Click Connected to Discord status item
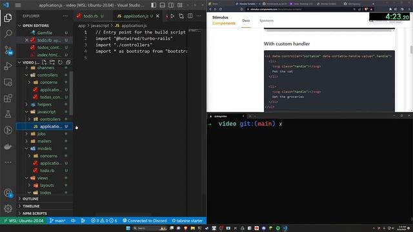Image resolution: width=413 pixels, height=232 pixels. click(x=145, y=220)
